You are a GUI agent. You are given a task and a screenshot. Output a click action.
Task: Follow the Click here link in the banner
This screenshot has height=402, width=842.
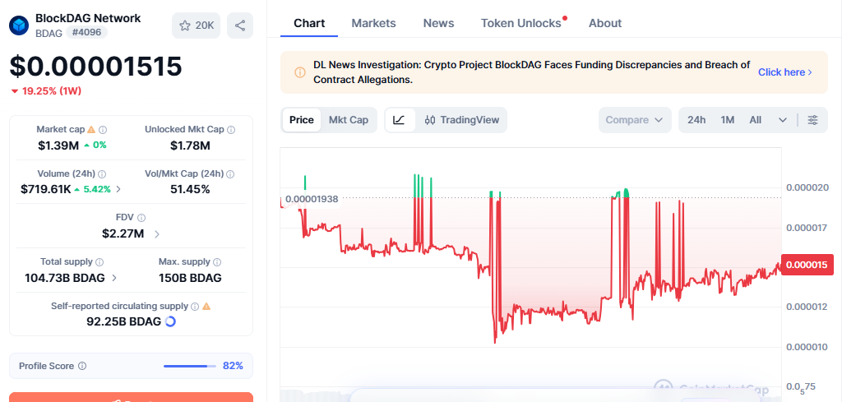[x=785, y=72]
